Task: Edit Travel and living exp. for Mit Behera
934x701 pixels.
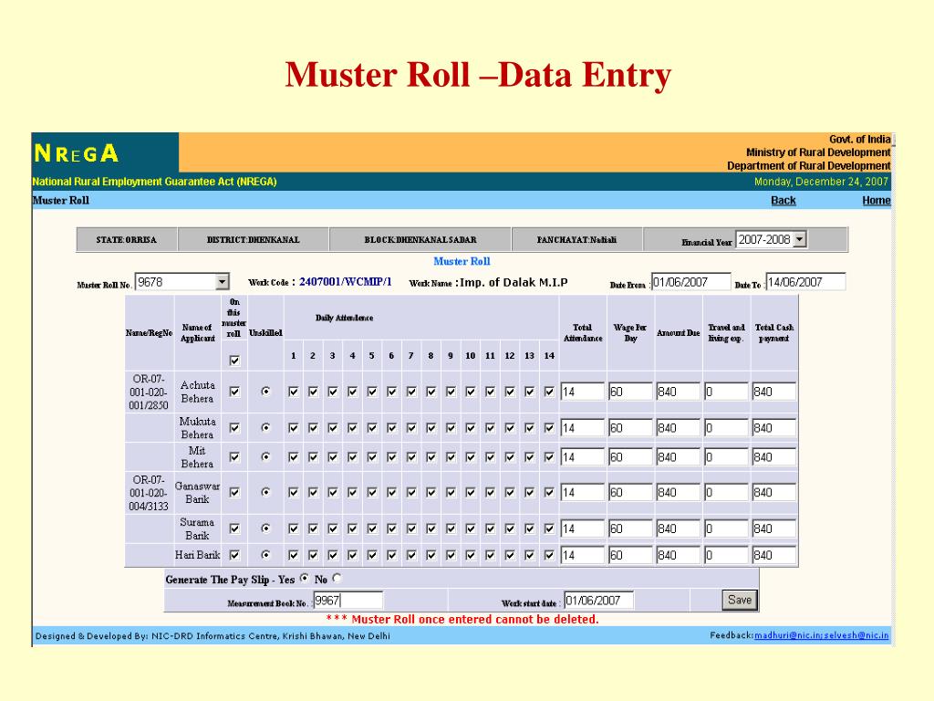Action: tap(726, 457)
